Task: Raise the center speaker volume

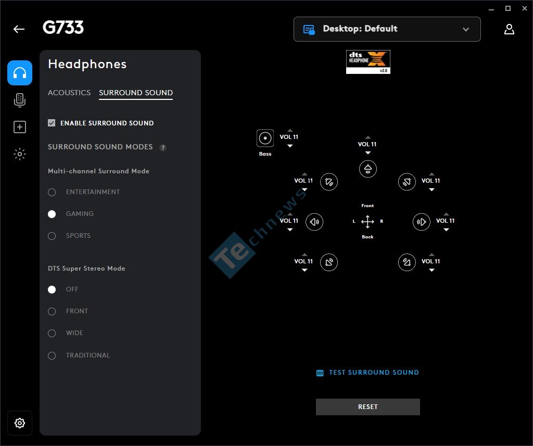Action: coord(368,137)
